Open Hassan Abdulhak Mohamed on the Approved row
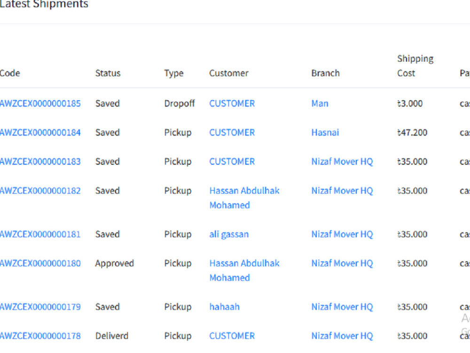Image resolution: width=470 pixels, height=353 pixels. [x=244, y=271]
